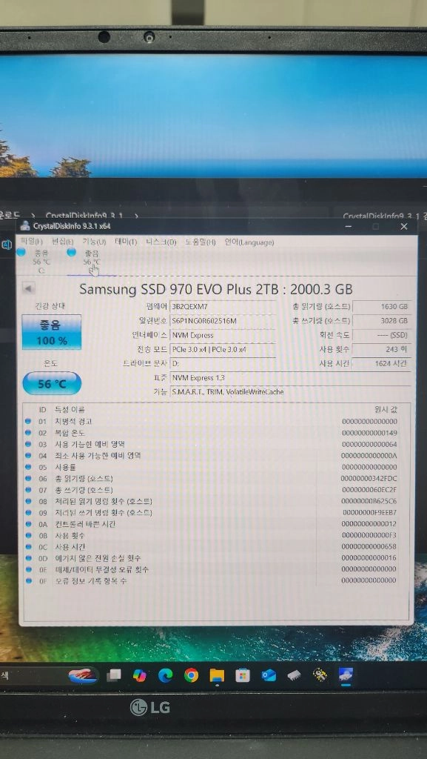Click the 56 °C temperature button
The width and height of the screenshot is (427, 759).
(52, 384)
